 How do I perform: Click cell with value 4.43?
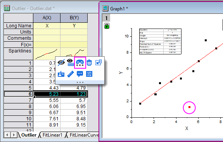(47, 88)
